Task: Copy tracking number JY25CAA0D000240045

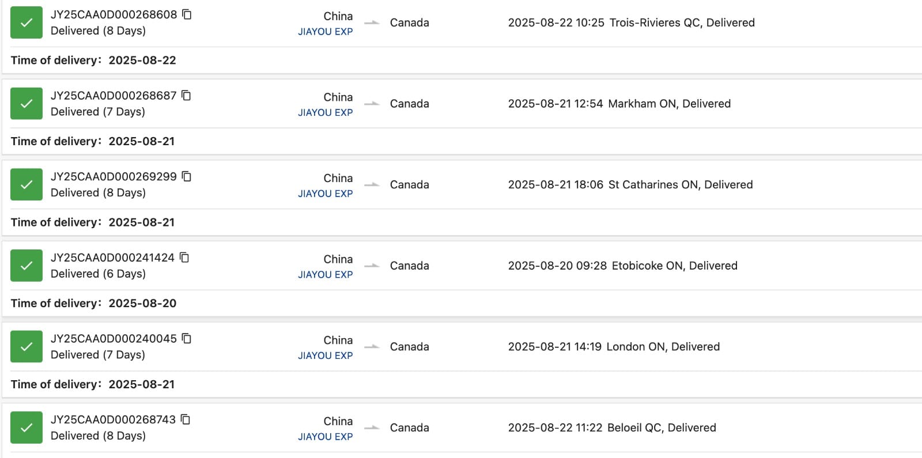Action: tap(187, 339)
